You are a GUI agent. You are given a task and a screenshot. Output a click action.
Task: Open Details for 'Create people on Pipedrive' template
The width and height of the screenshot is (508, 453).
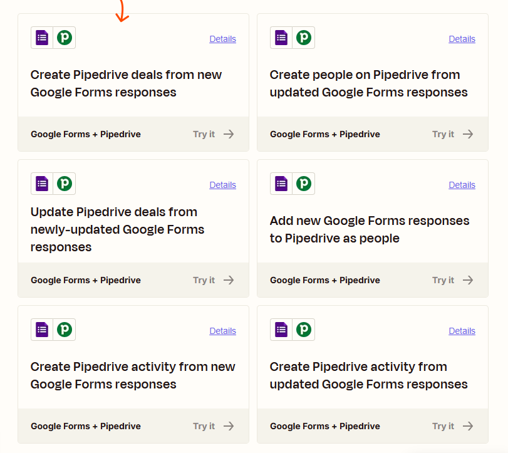click(462, 39)
